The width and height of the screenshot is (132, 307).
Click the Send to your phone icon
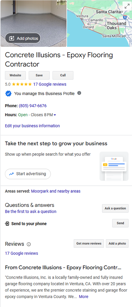coord(7,223)
